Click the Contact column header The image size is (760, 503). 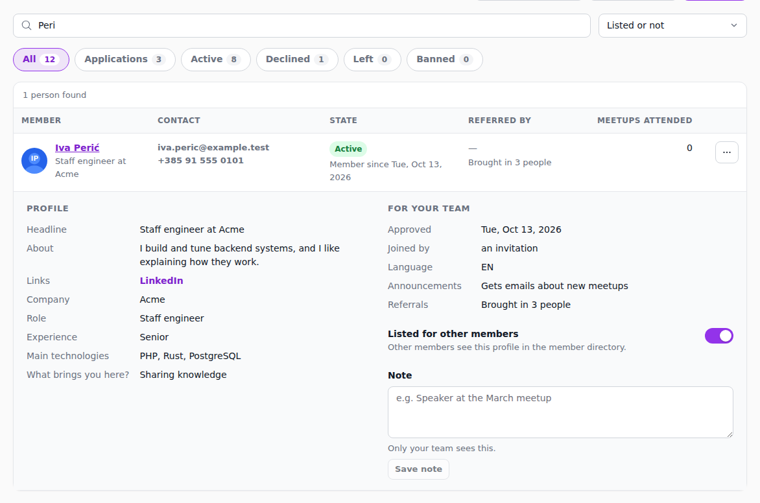179,120
